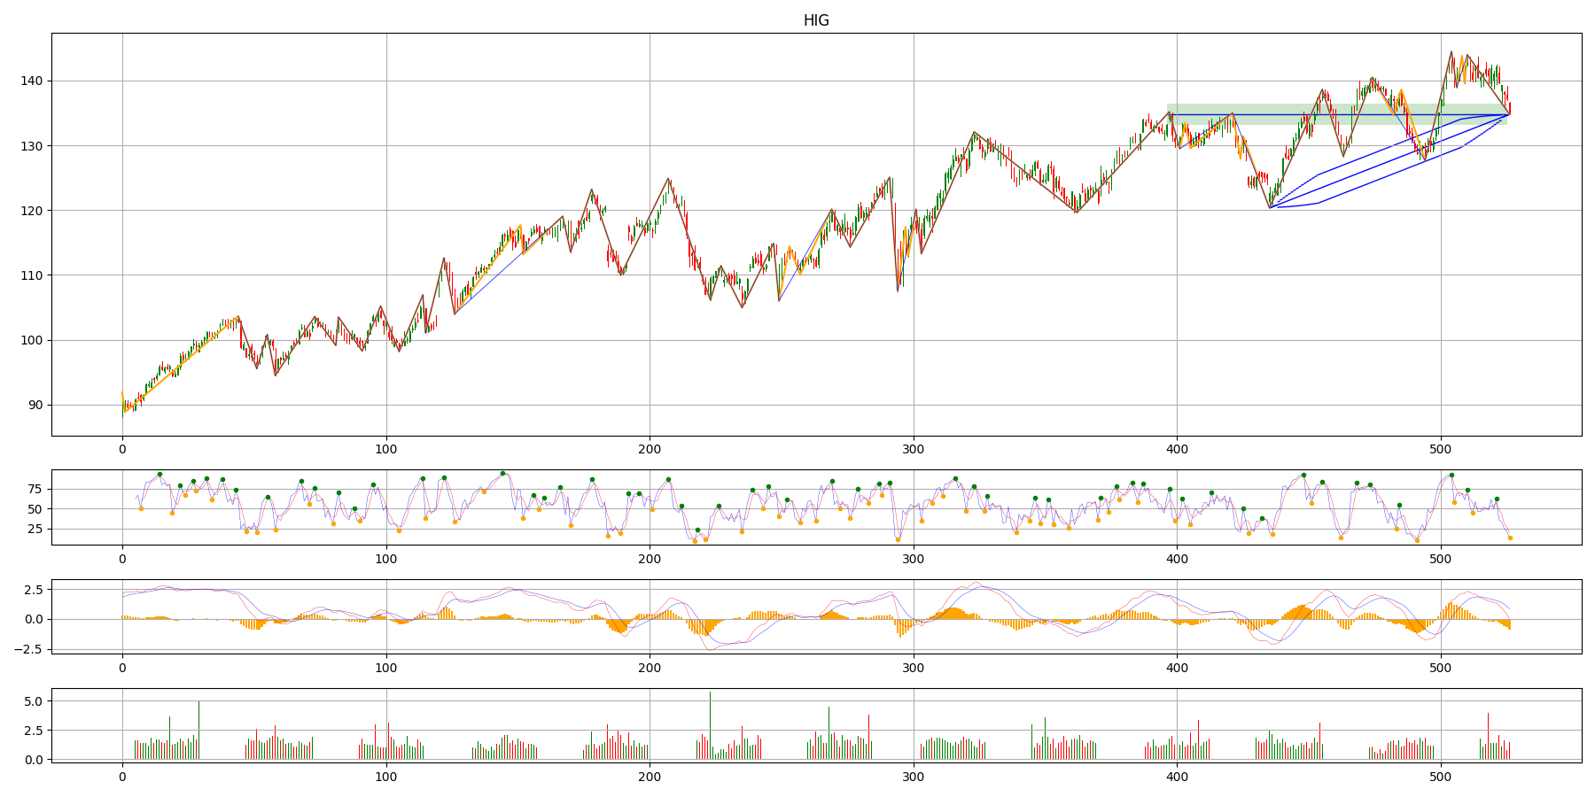Click the 25 label on the oscillator panel
Viewport: 1595px width, 797px height.
coord(35,530)
